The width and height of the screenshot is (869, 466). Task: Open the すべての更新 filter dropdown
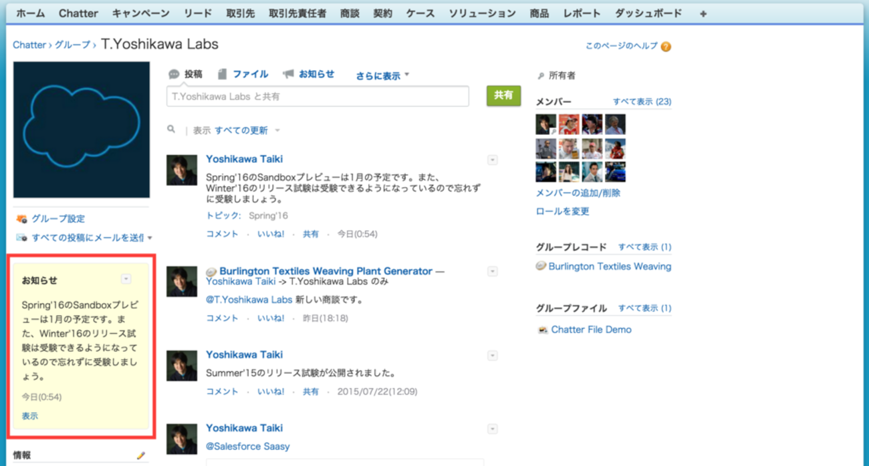(x=247, y=130)
